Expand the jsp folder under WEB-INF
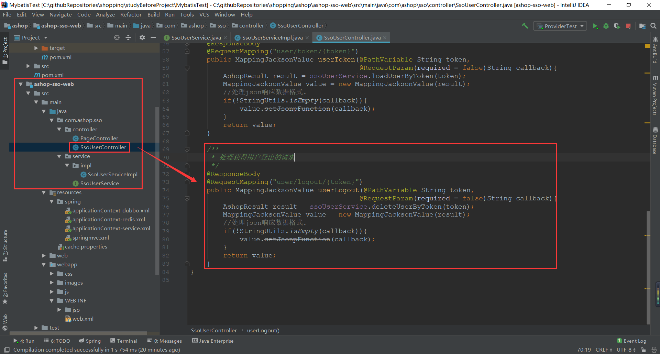The width and height of the screenshot is (660, 354). point(59,310)
